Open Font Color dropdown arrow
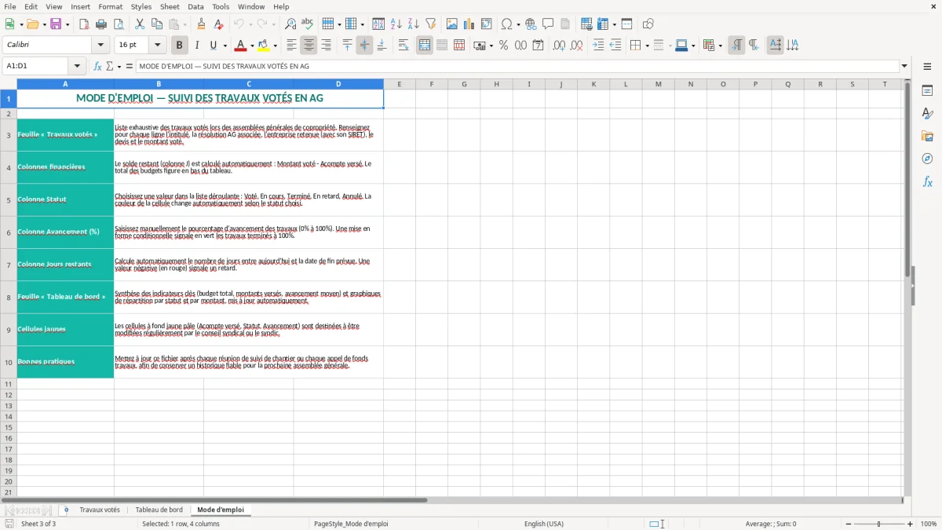Image resolution: width=942 pixels, height=530 pixels. point(252,46)
